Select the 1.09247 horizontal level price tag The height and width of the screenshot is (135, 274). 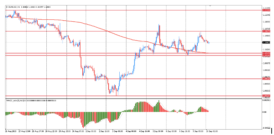pos(266,96)
